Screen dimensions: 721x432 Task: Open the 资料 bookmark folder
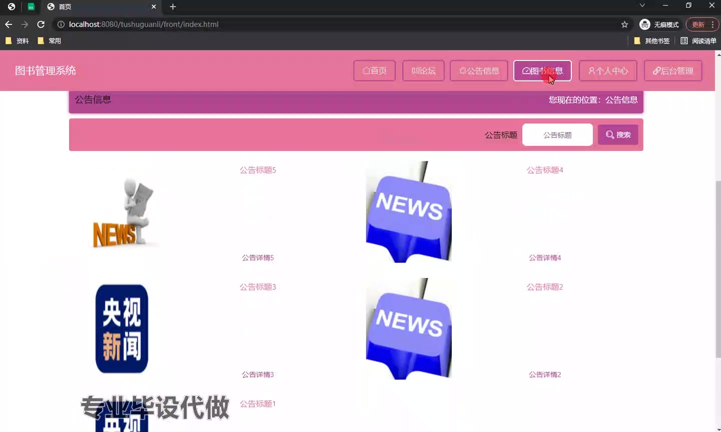click(17, 41)
